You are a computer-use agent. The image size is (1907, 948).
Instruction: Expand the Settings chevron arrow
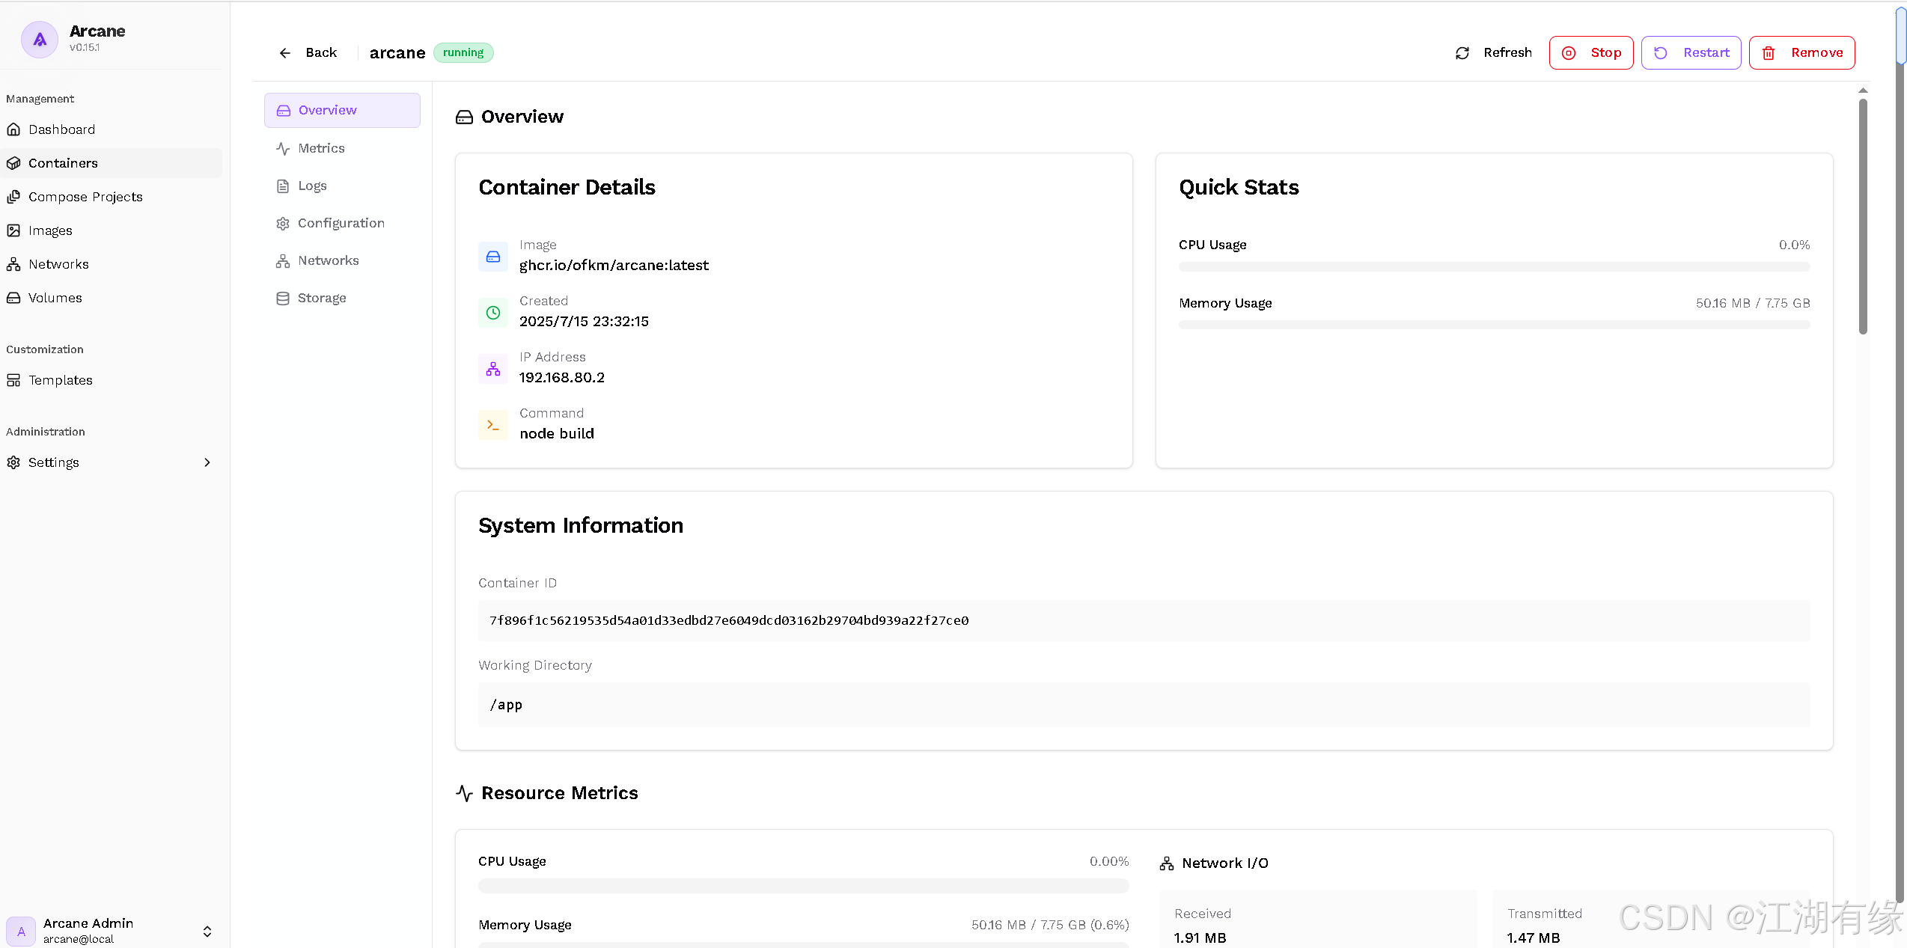pos(207,462)
